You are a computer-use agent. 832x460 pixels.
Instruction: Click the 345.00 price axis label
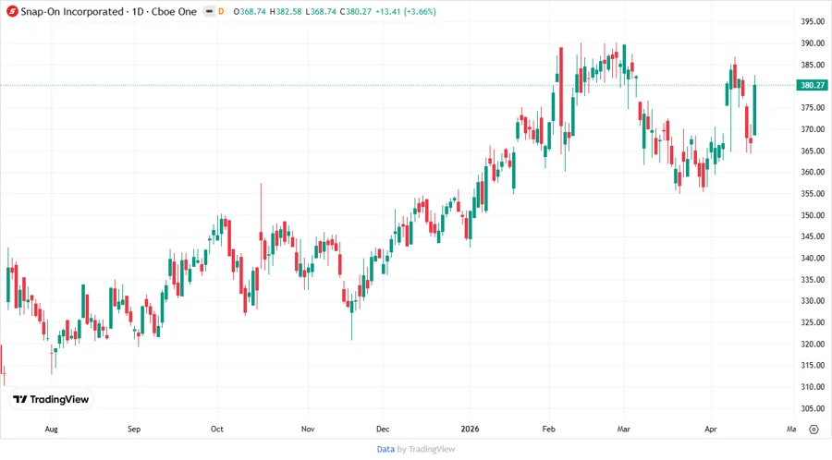pos(813,236)
